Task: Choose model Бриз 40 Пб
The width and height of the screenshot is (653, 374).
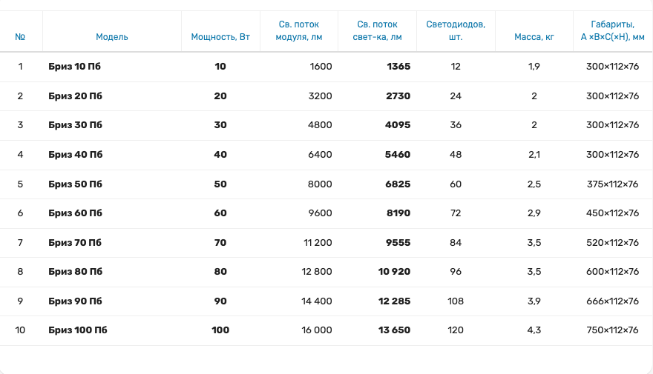Action: click(75, 155)
